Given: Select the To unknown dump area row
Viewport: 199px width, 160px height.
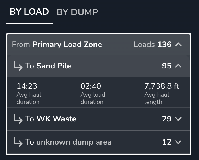Looking at the screenshot, I should (x=69, y=142).
